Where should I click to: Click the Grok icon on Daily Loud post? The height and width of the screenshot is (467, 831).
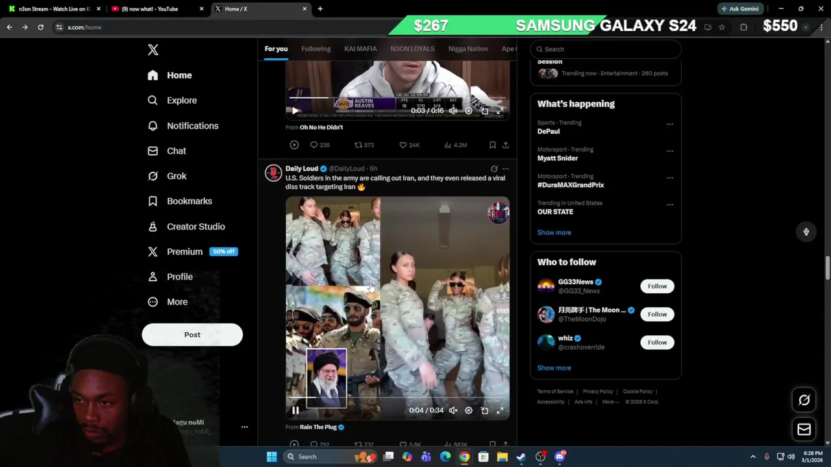(494, 169)
